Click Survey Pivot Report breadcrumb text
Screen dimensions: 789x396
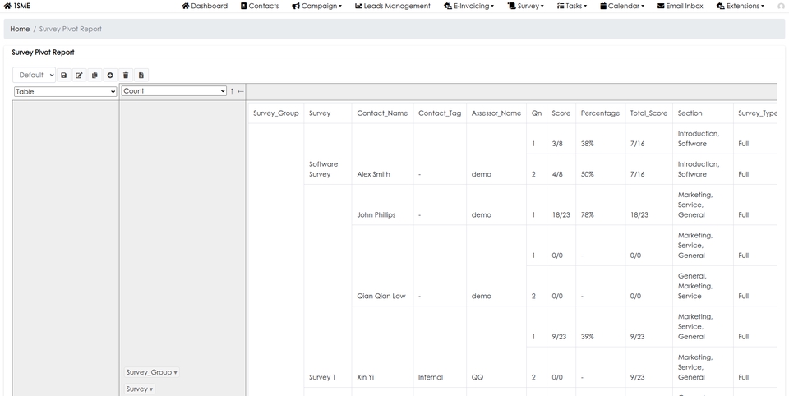[x=71, y=29]
